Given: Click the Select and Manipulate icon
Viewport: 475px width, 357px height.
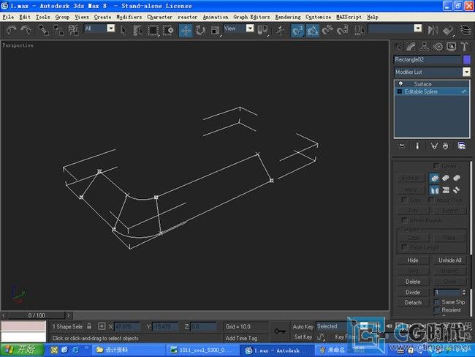Looking at the screenshot, I should click(x=280, y=30).
